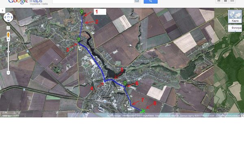Click the link icon in top toolbar

[232, 1]
